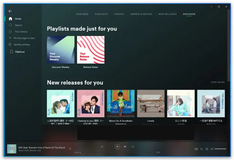Click the play button

tap(117, 147)
